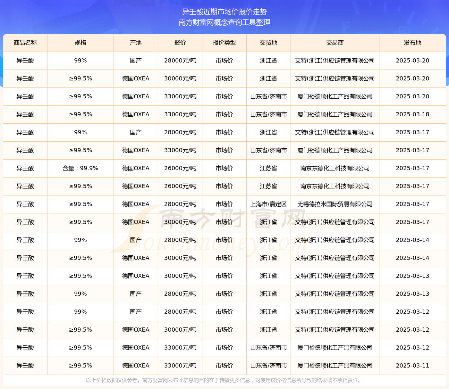Click 33000元/吨 price in the 2025-03-20 row

[x=180, y=96]
